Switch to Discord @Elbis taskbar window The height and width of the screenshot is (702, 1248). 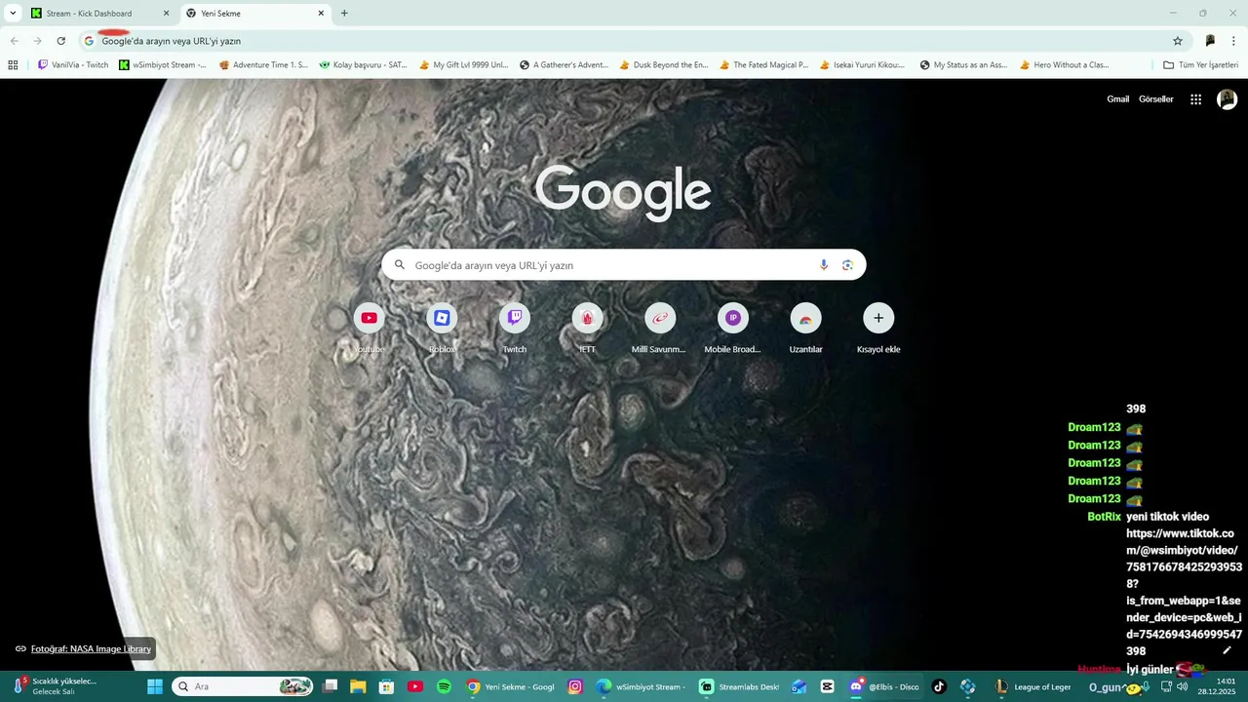tap(883, 686)
